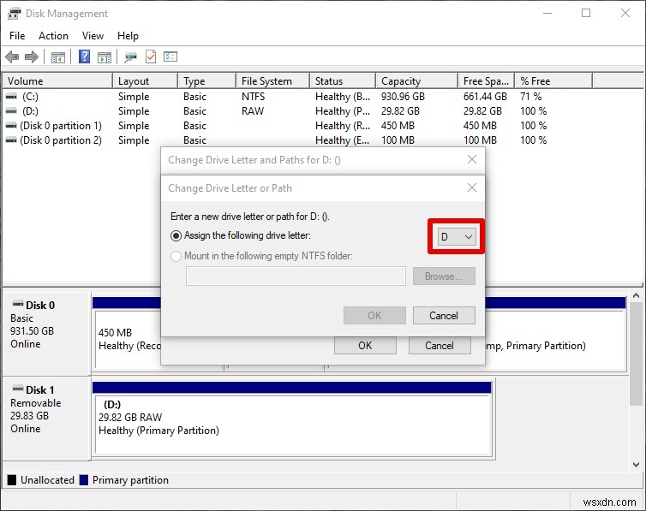646x511 pixels.
Task: Click the scrollbar down arrow in disk view
Action: (x=636, y=464)
